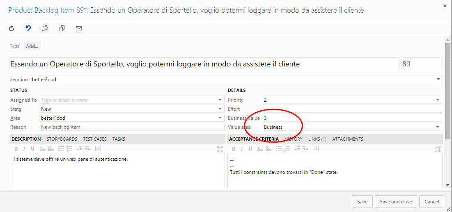Open the Value area dropdown arrow
Image resolution: width=452 pixels, height=212 pixels.
438,127
